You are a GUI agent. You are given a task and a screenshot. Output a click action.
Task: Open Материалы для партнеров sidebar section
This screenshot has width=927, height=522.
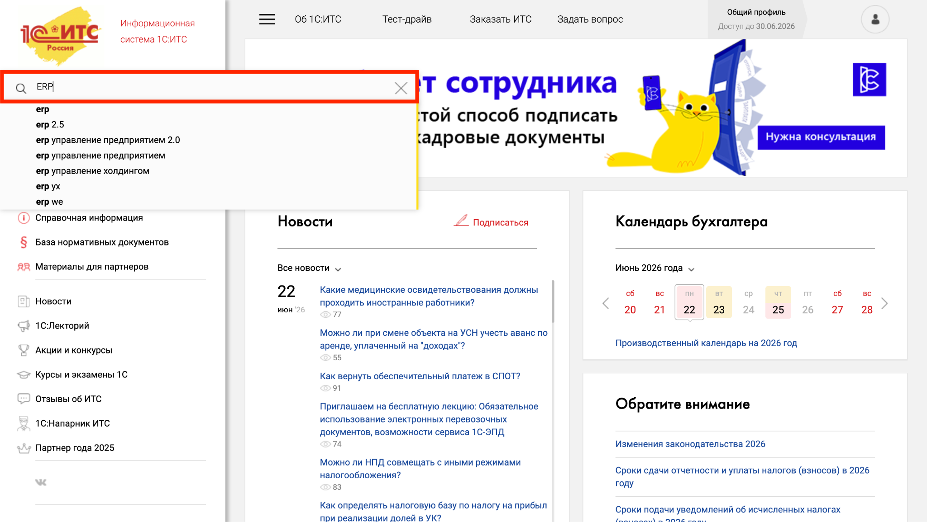[x=92, y=267]
